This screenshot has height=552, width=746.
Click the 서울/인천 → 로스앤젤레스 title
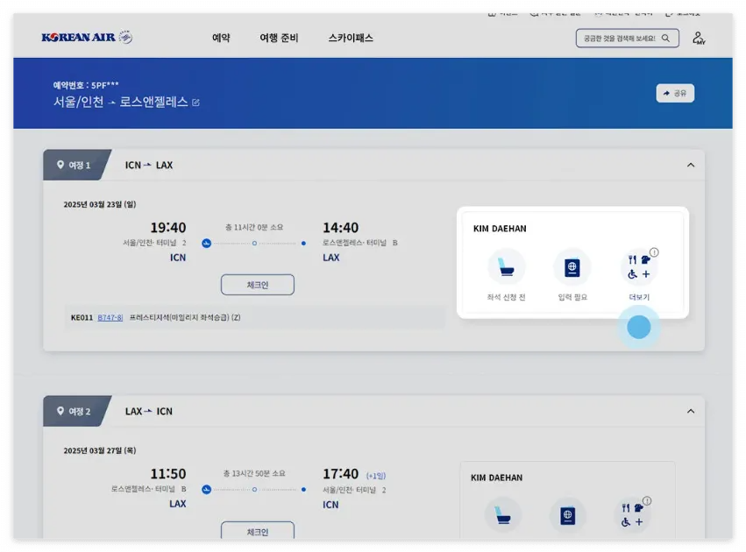(121, 102)
